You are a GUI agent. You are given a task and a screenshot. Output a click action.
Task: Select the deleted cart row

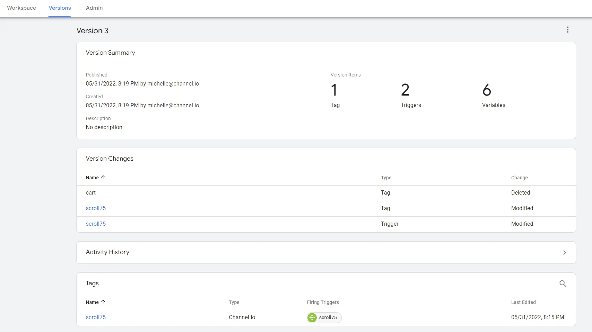(x=91, y=192)
